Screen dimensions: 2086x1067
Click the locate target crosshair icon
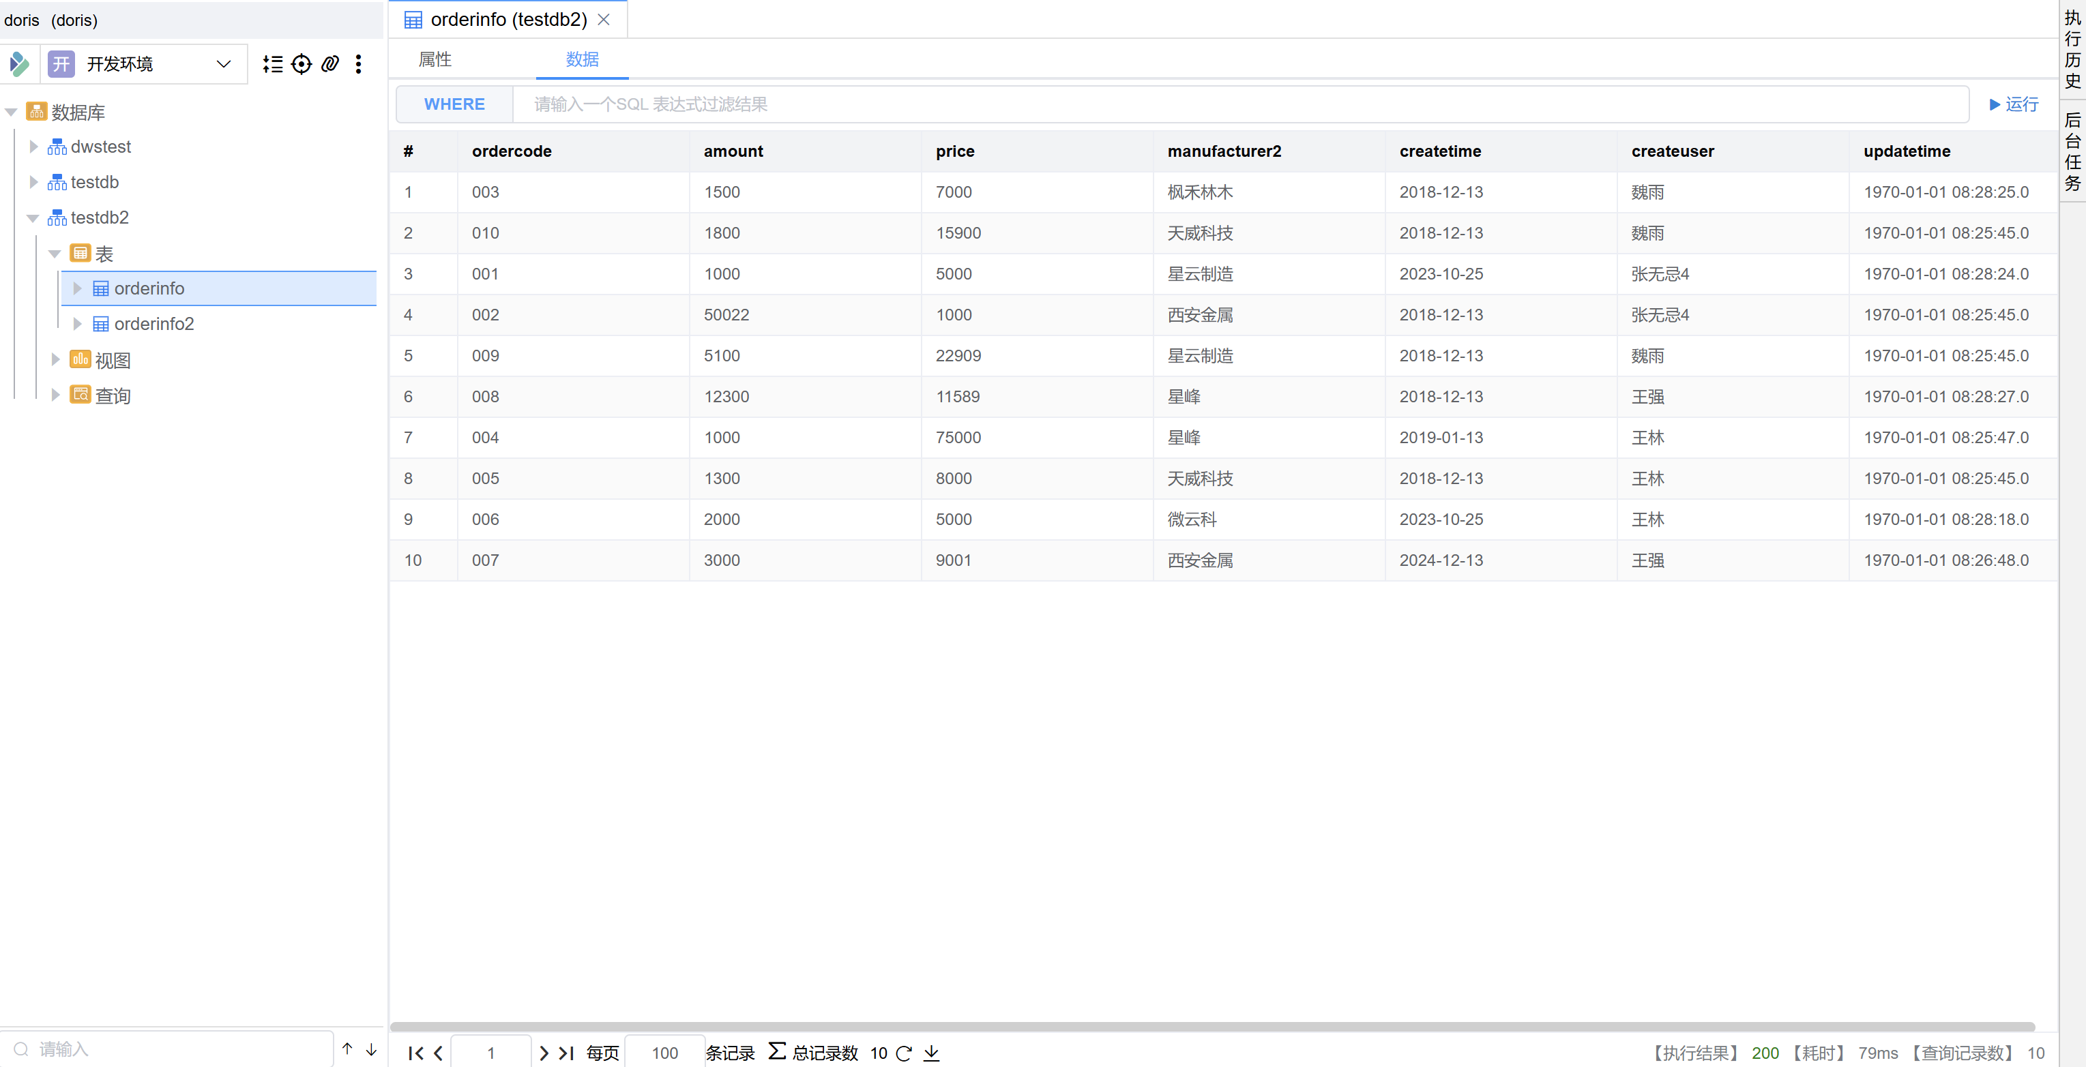tap(302, 64)
